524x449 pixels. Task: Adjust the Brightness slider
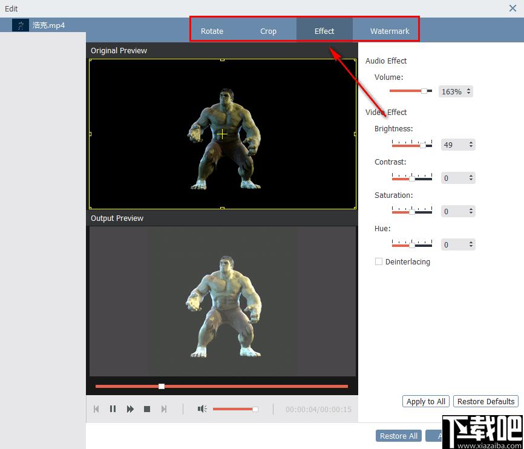[411, 145]
